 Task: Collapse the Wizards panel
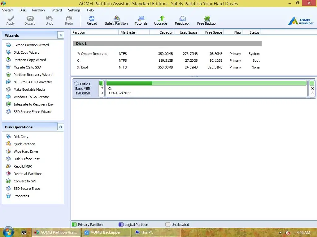tap(60, 35)
